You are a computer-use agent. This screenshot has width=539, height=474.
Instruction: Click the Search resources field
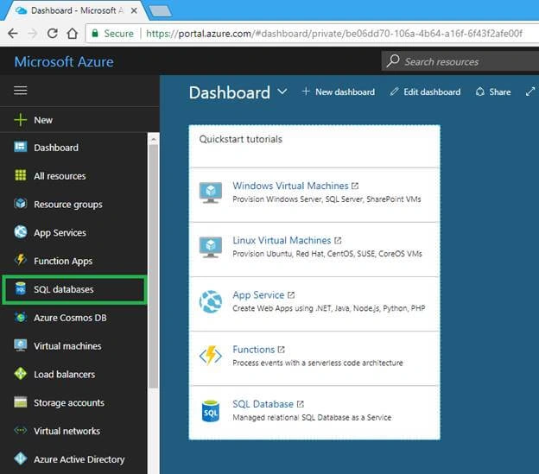point(460,61)
